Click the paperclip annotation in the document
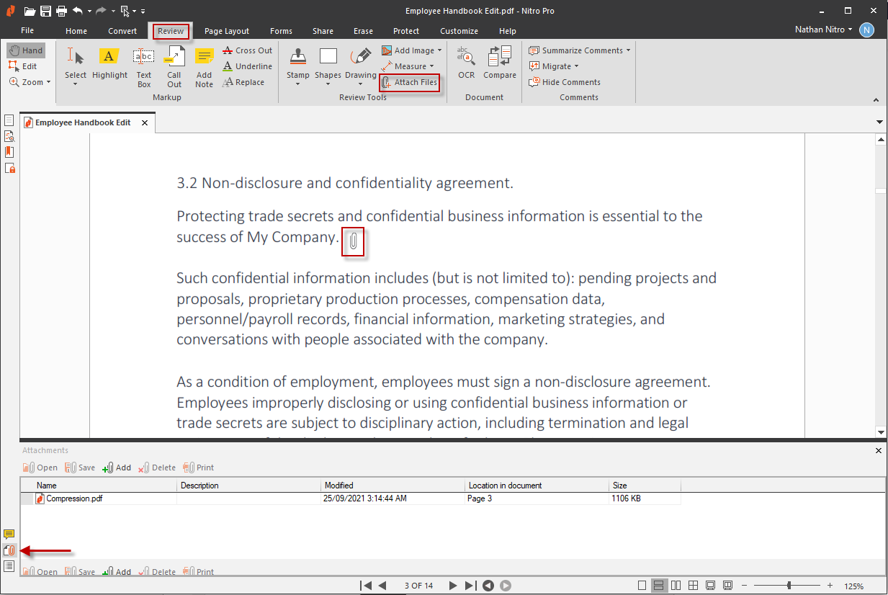888x595 pixels. (353, 242)
